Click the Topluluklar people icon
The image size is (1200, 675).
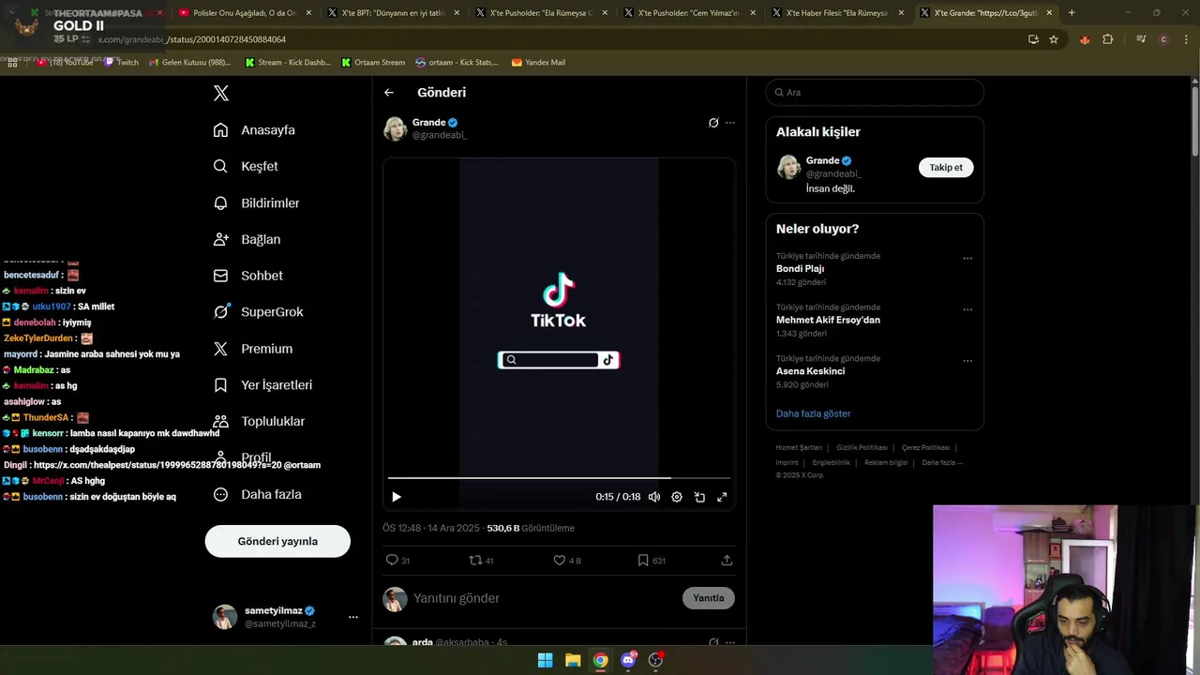pos(220,422)
